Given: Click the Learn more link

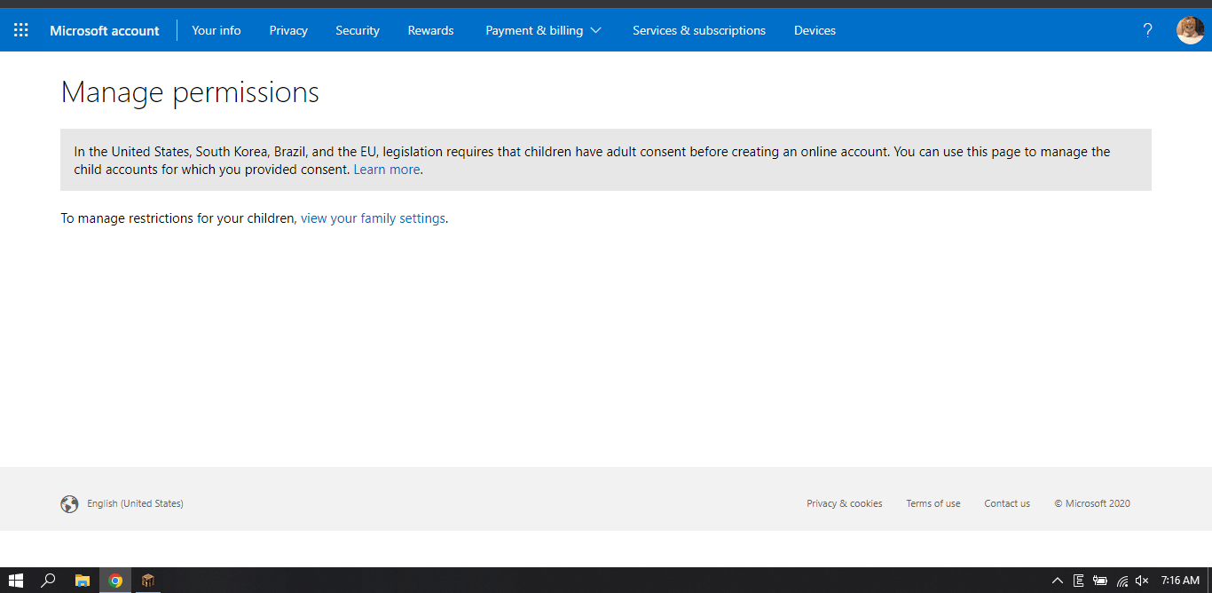Looking at the screenshot, I should pyautogui.click(x=387, y=170).
